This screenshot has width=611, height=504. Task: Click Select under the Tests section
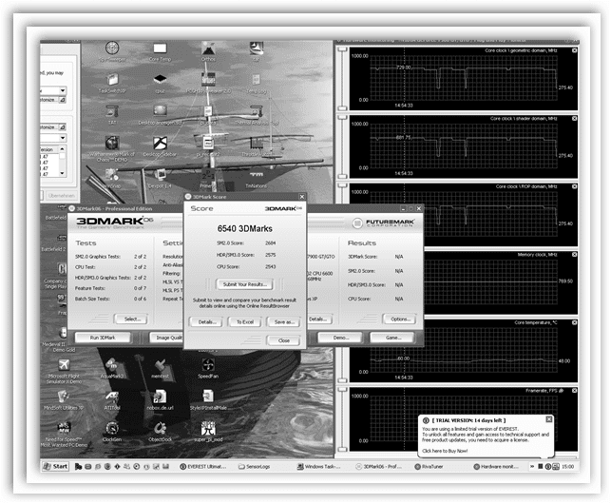132,320
